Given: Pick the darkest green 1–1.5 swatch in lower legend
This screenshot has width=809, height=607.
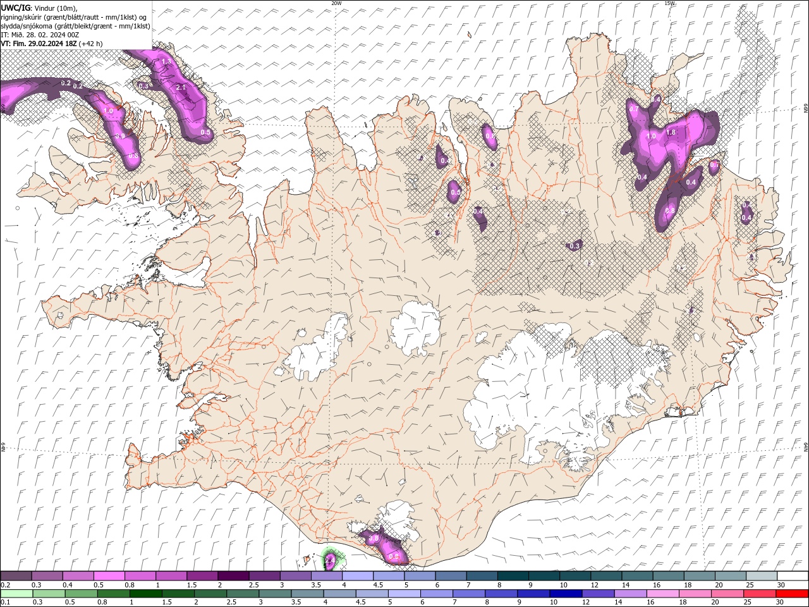Looking at the screenshot, I should (146, 594).
